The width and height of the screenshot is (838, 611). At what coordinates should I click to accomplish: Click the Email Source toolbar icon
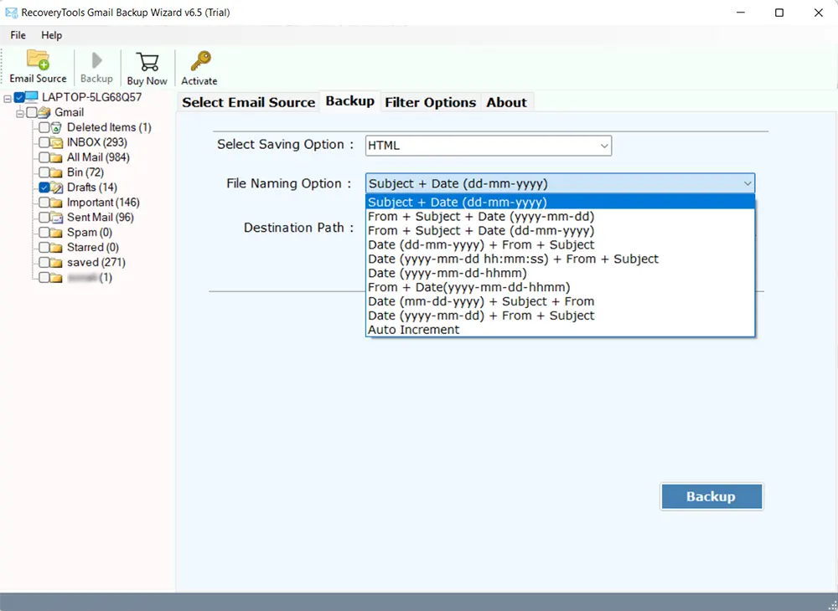[x=38, y=61]
